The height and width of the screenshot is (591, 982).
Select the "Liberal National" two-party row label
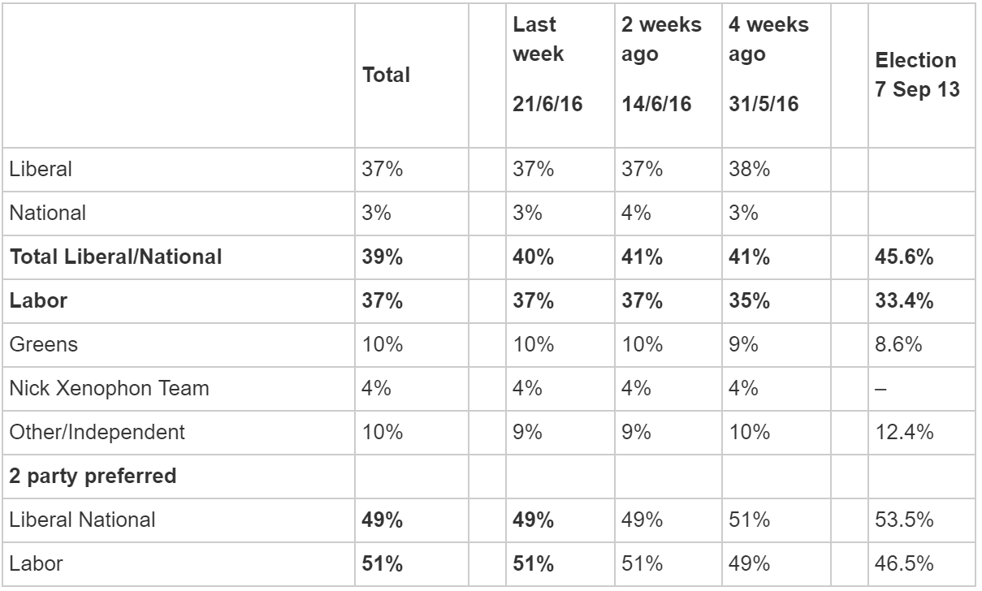pyautogui.click(x=82, y=520)
